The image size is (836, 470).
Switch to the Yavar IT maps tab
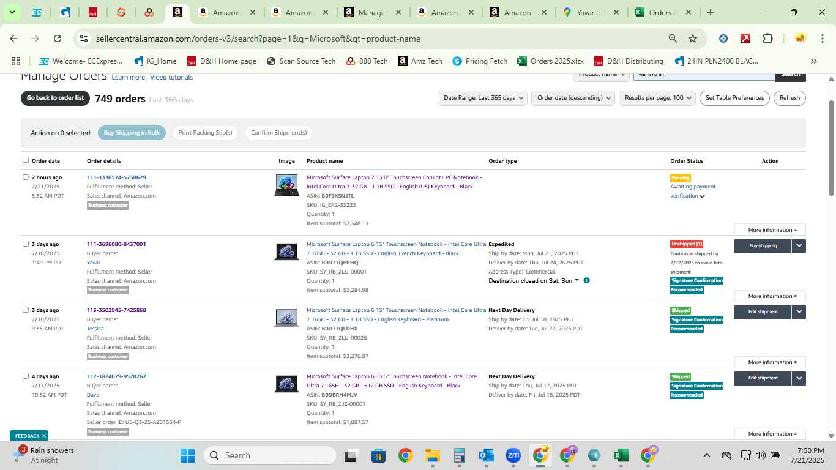[x=591, y=12]
